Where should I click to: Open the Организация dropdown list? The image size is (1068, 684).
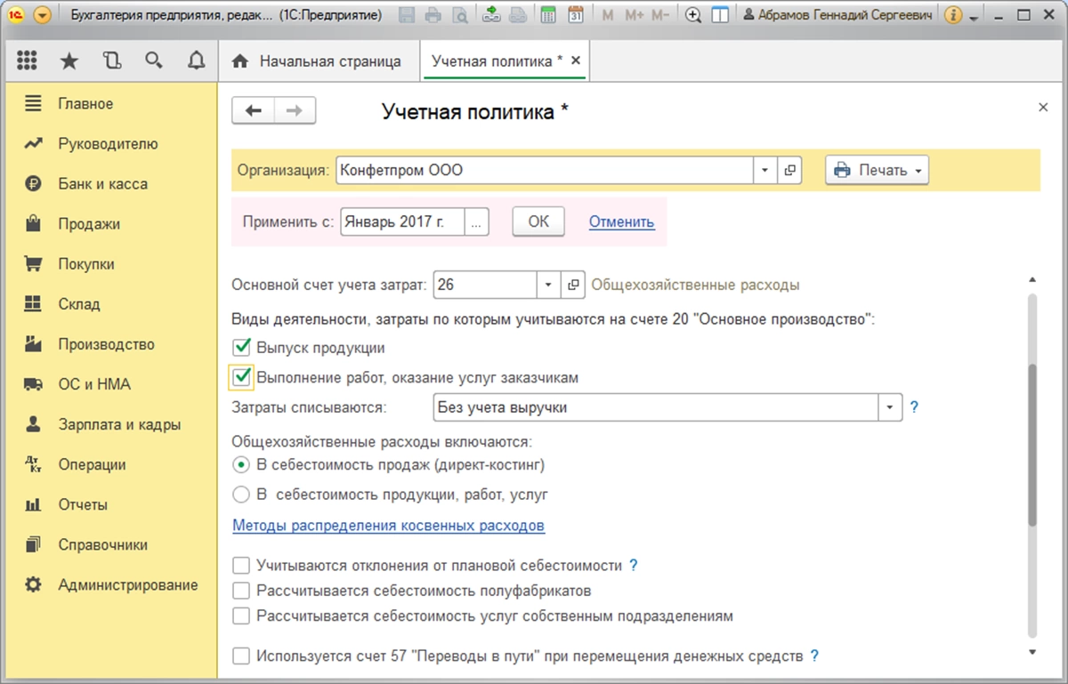coord(765,170)
